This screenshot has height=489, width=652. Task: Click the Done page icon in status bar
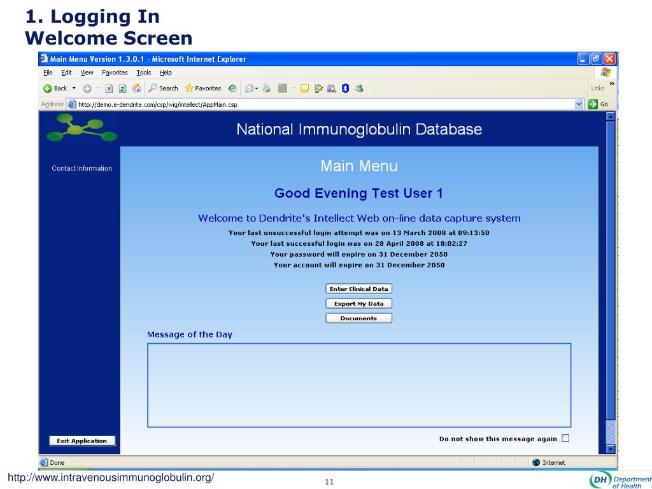click(x=44, y=462)
